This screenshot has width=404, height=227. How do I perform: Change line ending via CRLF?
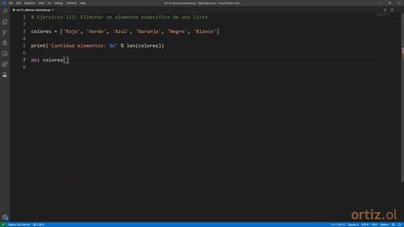[374, 224]
